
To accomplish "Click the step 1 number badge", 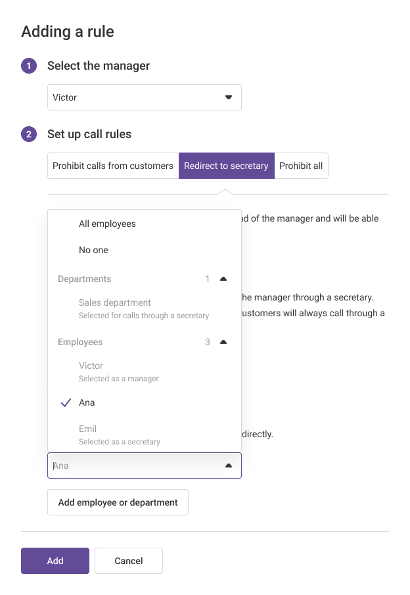I will (x=29, y=66).
